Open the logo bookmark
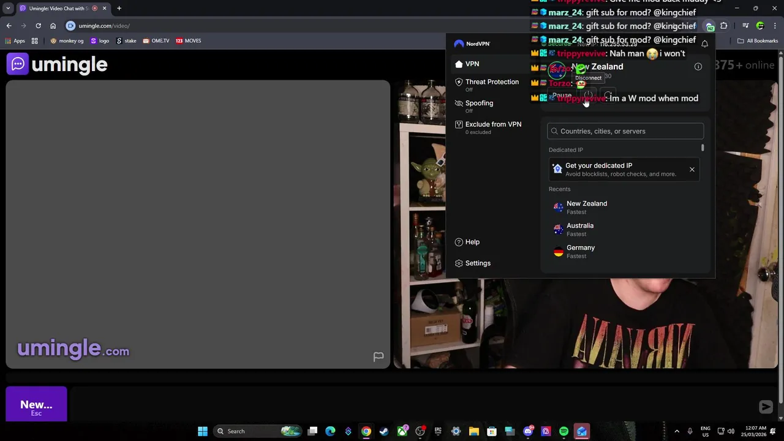The width and height of the screenshot is (784, 441). 100,41
